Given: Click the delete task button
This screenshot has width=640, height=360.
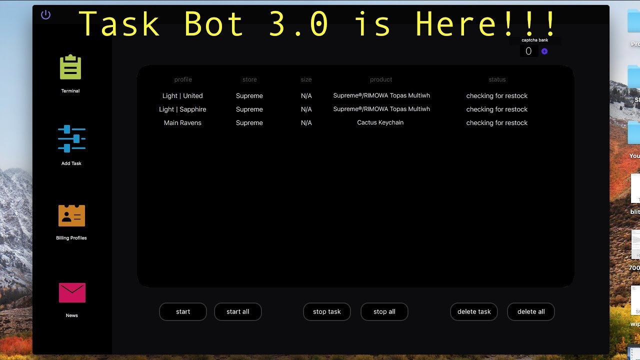Looking at the screenshot, I should (x=474, y=311).
